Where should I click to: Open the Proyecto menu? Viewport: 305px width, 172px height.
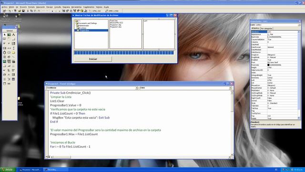[23, 7]
